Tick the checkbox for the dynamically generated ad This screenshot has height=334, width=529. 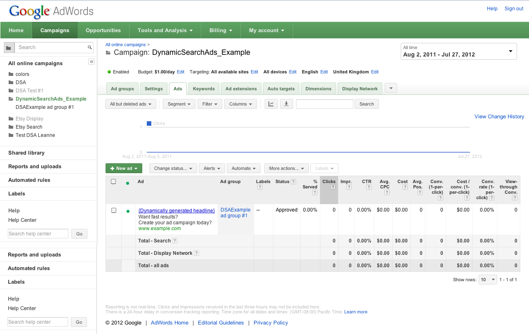pos(114,210)
